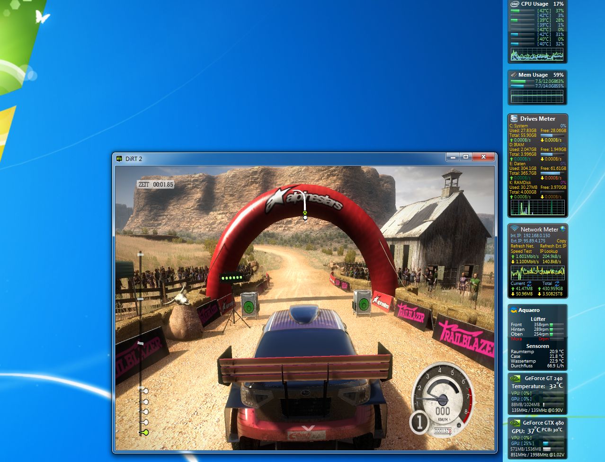This screenshot has height=462, width=605.
Task: Click the ZEIT 00:01.85 timer in game
Action: click(156, 185)
